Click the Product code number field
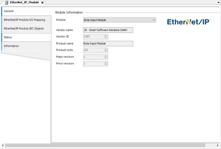The width and height of the screenshot is (221, 149). click(94, 50)
